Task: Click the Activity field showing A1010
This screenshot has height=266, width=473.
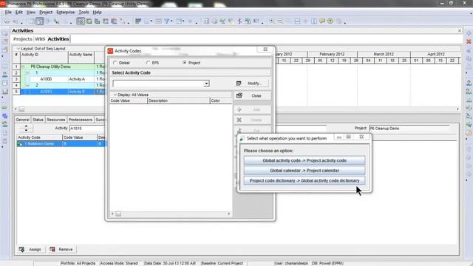Action: tap(87, 129)
